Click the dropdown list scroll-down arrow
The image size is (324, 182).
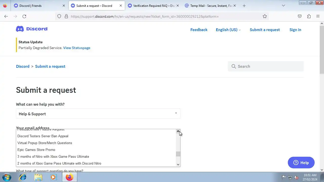click(178, 165)
